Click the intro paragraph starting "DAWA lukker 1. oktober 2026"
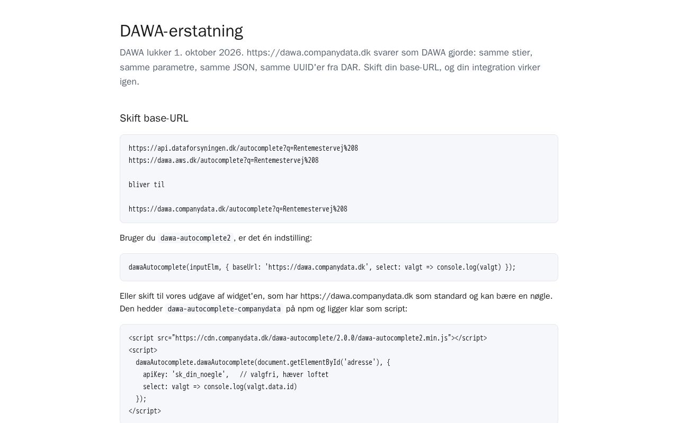The height and width of the screenshot is (423, 678). pyautogui.click(x=330, y=67)
